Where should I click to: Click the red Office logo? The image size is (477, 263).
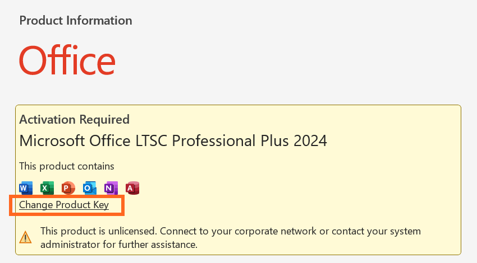pyautogui.click(x=67, y=60)
